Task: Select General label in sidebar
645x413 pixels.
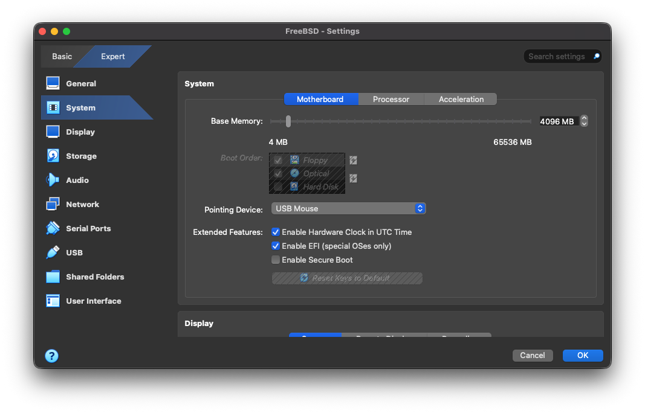Action: click(x=81, y=83)
